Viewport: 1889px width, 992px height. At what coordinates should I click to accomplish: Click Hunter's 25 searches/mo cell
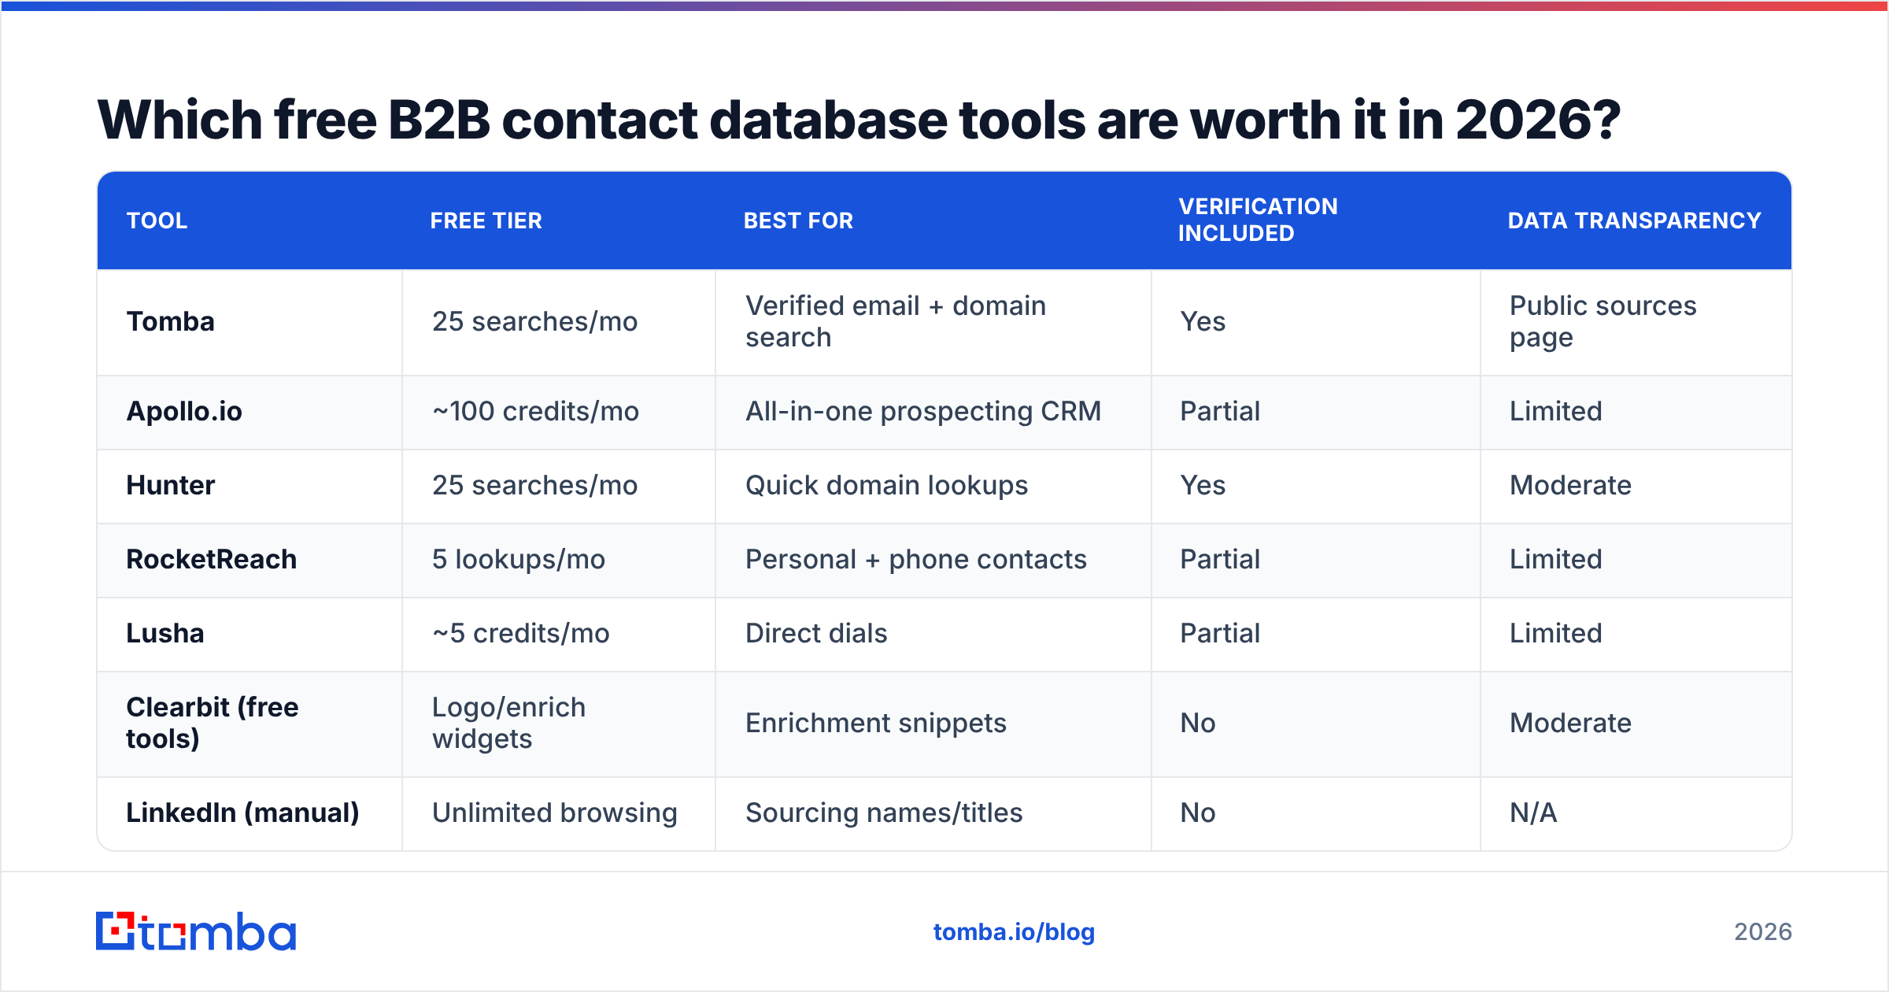pyautogui.click(x=559, y=486)
